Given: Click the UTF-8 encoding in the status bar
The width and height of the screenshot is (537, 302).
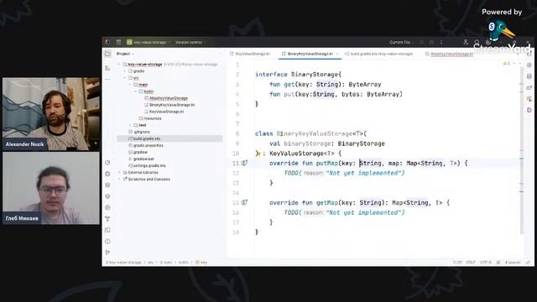Looking at the screenshot, I should point(486,263).
